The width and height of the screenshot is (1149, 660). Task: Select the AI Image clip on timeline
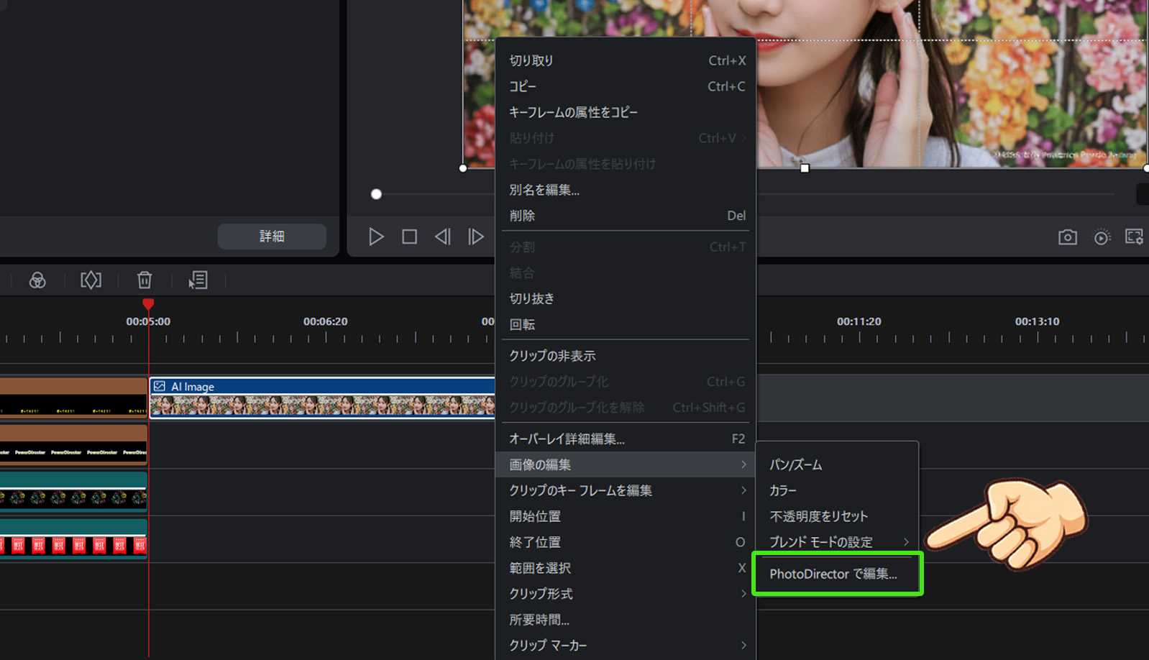point(322,398)
